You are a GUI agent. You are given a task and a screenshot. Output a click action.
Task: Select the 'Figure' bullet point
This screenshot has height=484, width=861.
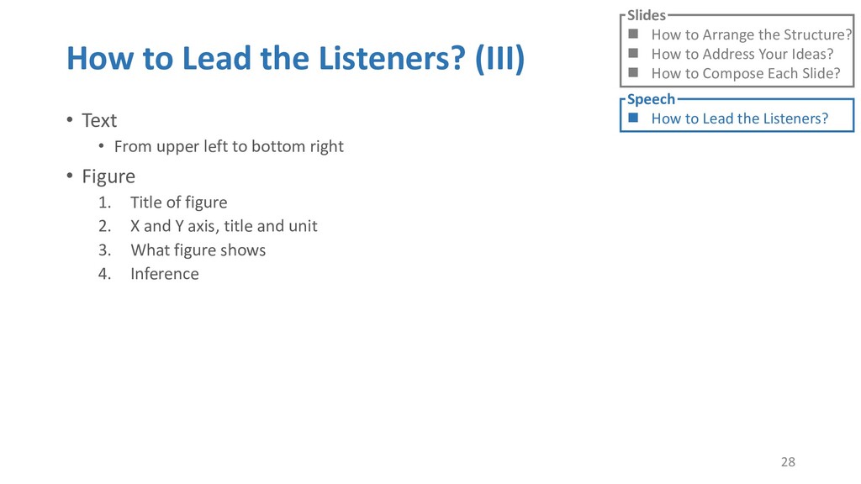108,176
